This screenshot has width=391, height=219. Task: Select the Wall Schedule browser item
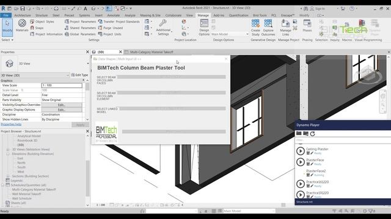click(x=22, y=198)
